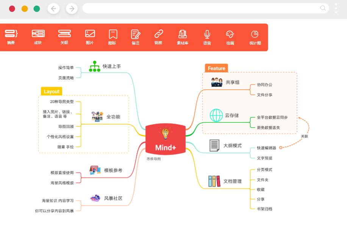This screenshot has width=347, height=233.
Task: Click the 图标 (icon) tool
Action: (112, 37)
